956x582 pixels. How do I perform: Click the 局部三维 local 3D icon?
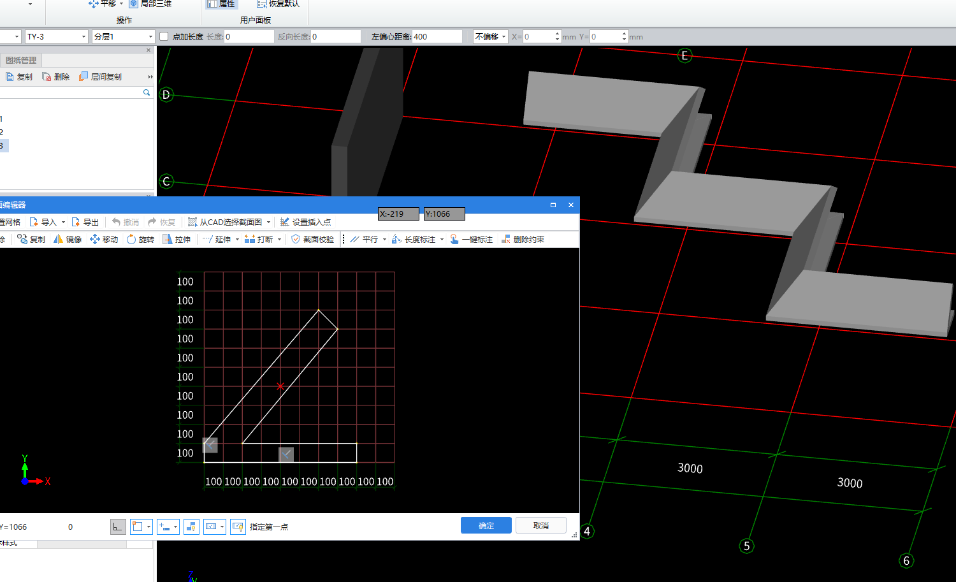(134, 3)
